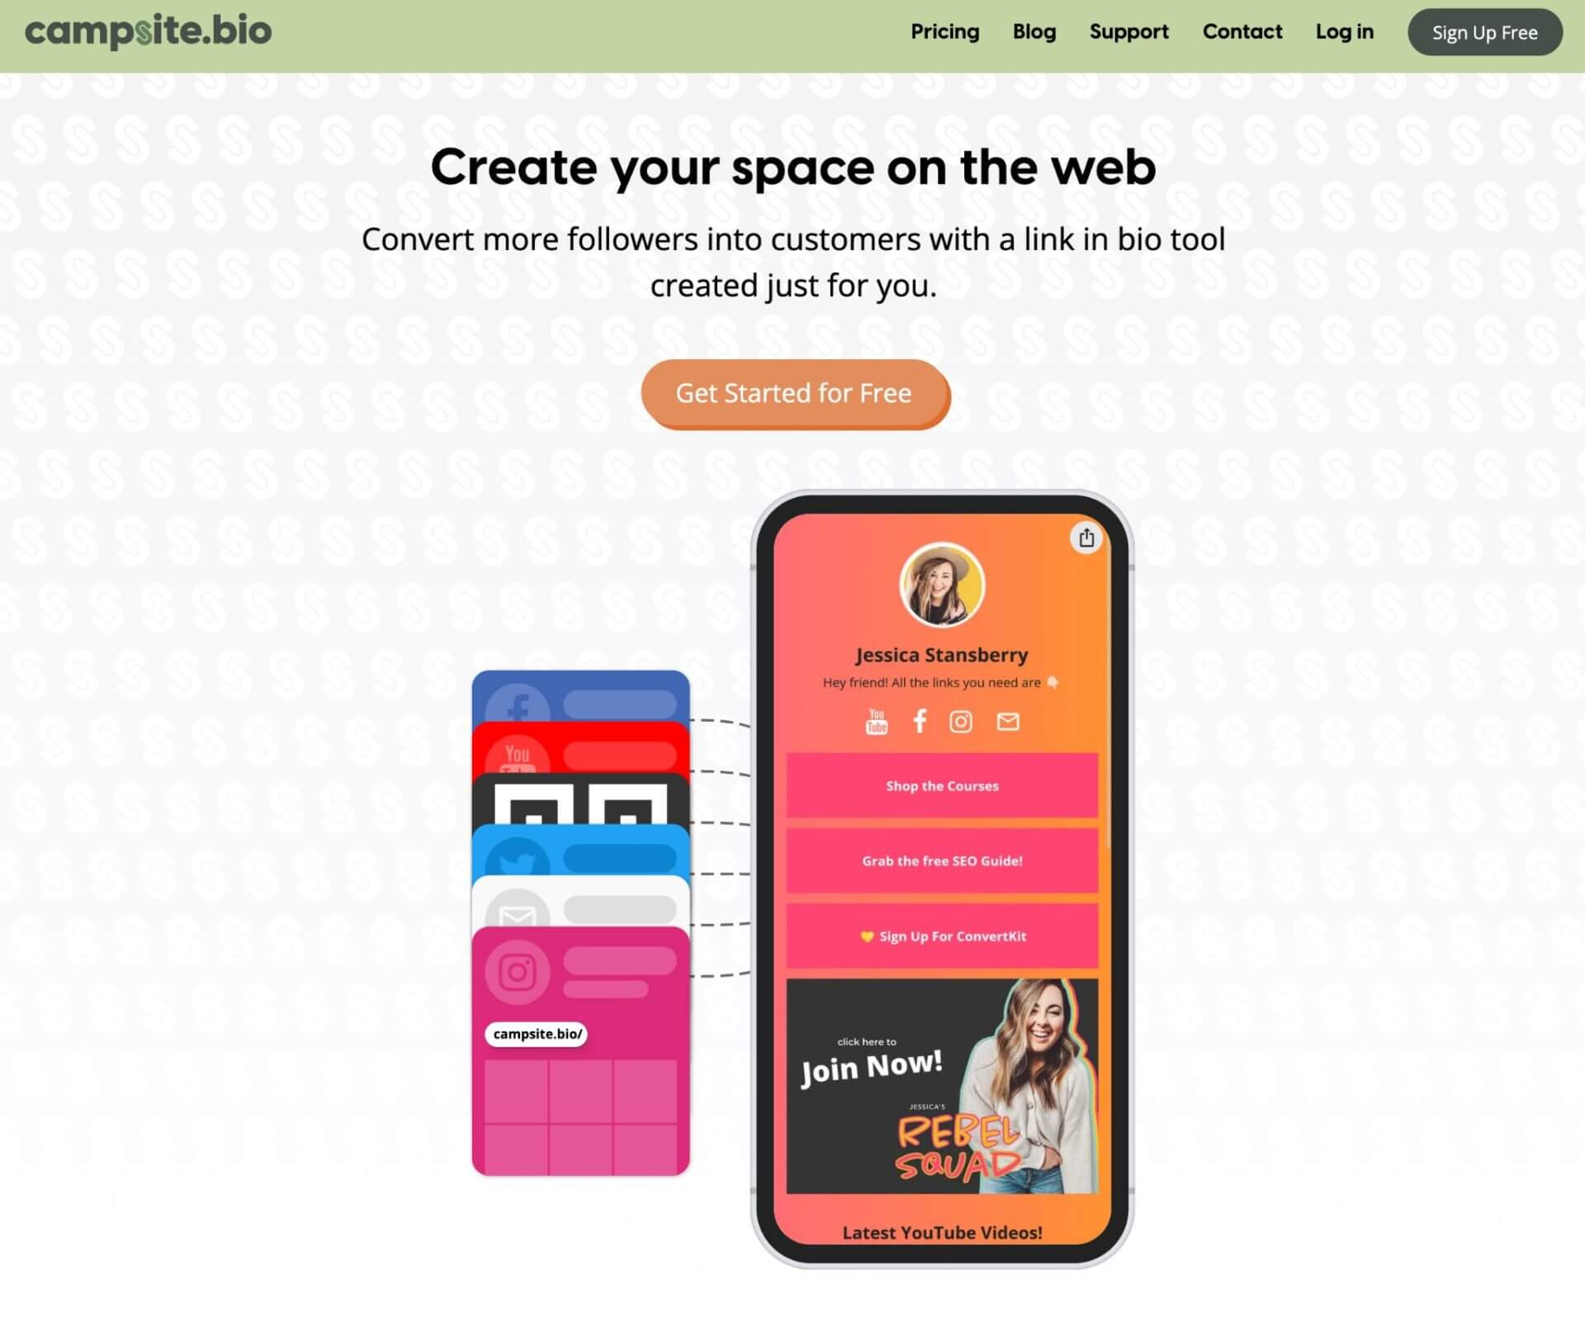Click 'Shop the Courses' button on Jessica's page
This screenshot has width=1585, height=1318.
click(941, 786)
